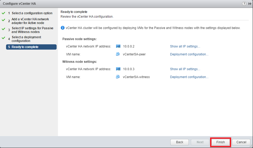Click the blue info icon above Passive settings
This screenshot has width=253, height=148.
pyautogui.click(x=63, y=28)
